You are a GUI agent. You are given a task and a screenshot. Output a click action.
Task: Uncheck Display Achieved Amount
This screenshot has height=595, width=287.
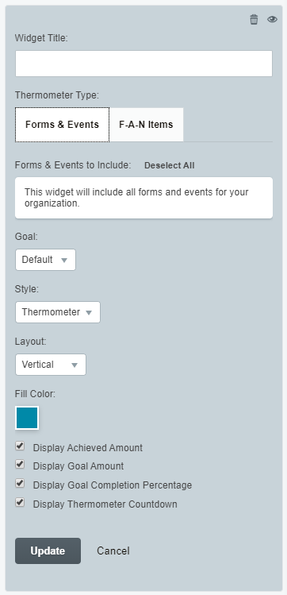20,446
